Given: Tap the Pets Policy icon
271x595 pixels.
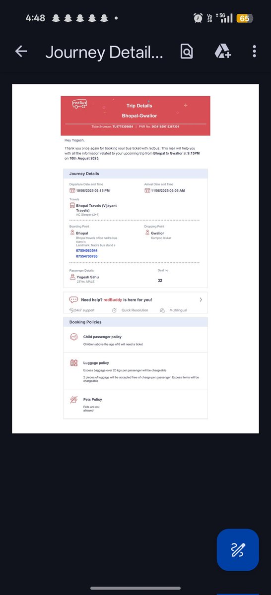Looking at the screenshot, I should pos(73,399).
